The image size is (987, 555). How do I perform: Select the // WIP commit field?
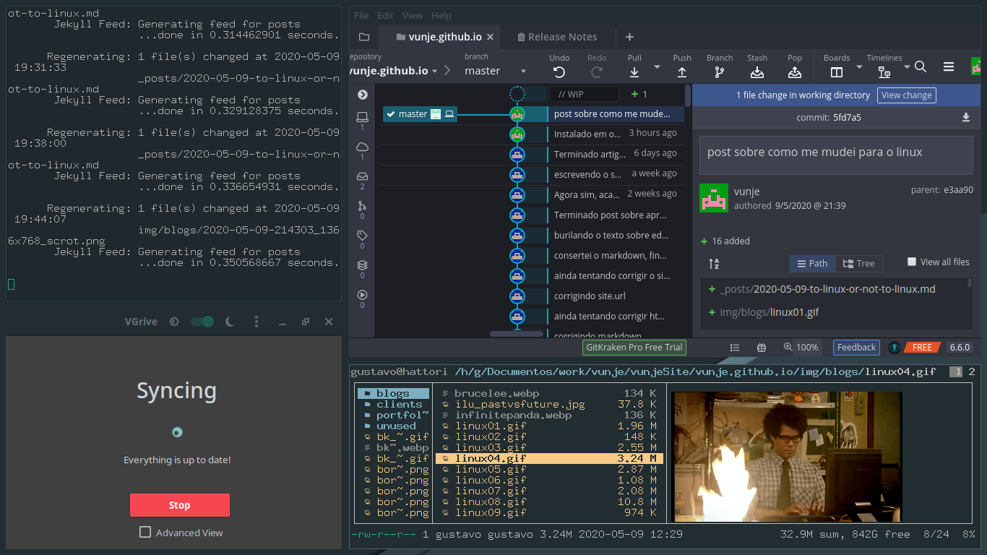[x=584, y=94]
